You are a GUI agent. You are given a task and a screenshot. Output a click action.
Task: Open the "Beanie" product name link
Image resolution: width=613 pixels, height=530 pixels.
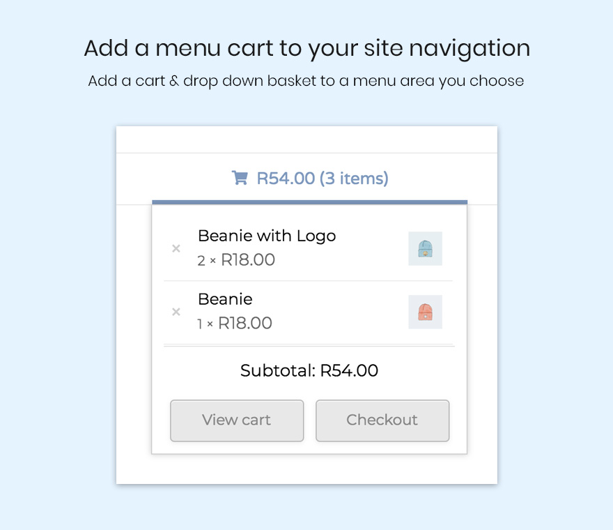pos(225,299)
